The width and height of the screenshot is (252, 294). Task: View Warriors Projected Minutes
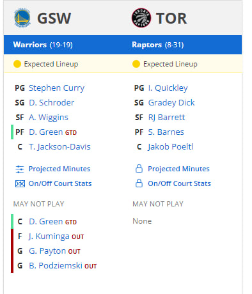[59, 169]
